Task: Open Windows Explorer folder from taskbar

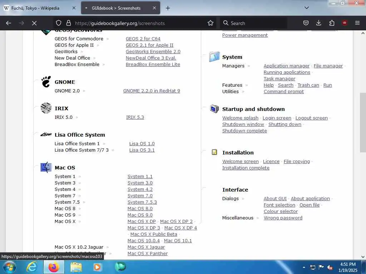Action: pyautogui.click(x=76, y=267)
